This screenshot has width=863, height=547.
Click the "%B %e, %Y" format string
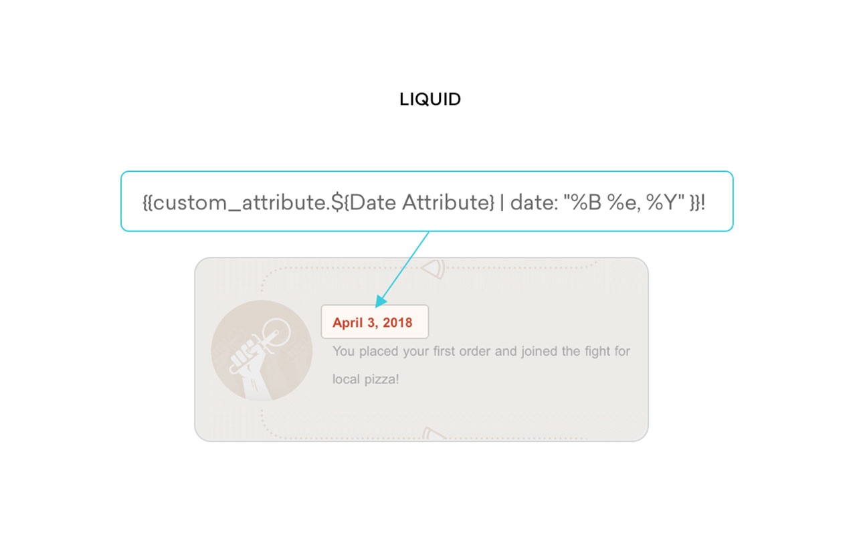pyautogui.click(x=624, y=201)
